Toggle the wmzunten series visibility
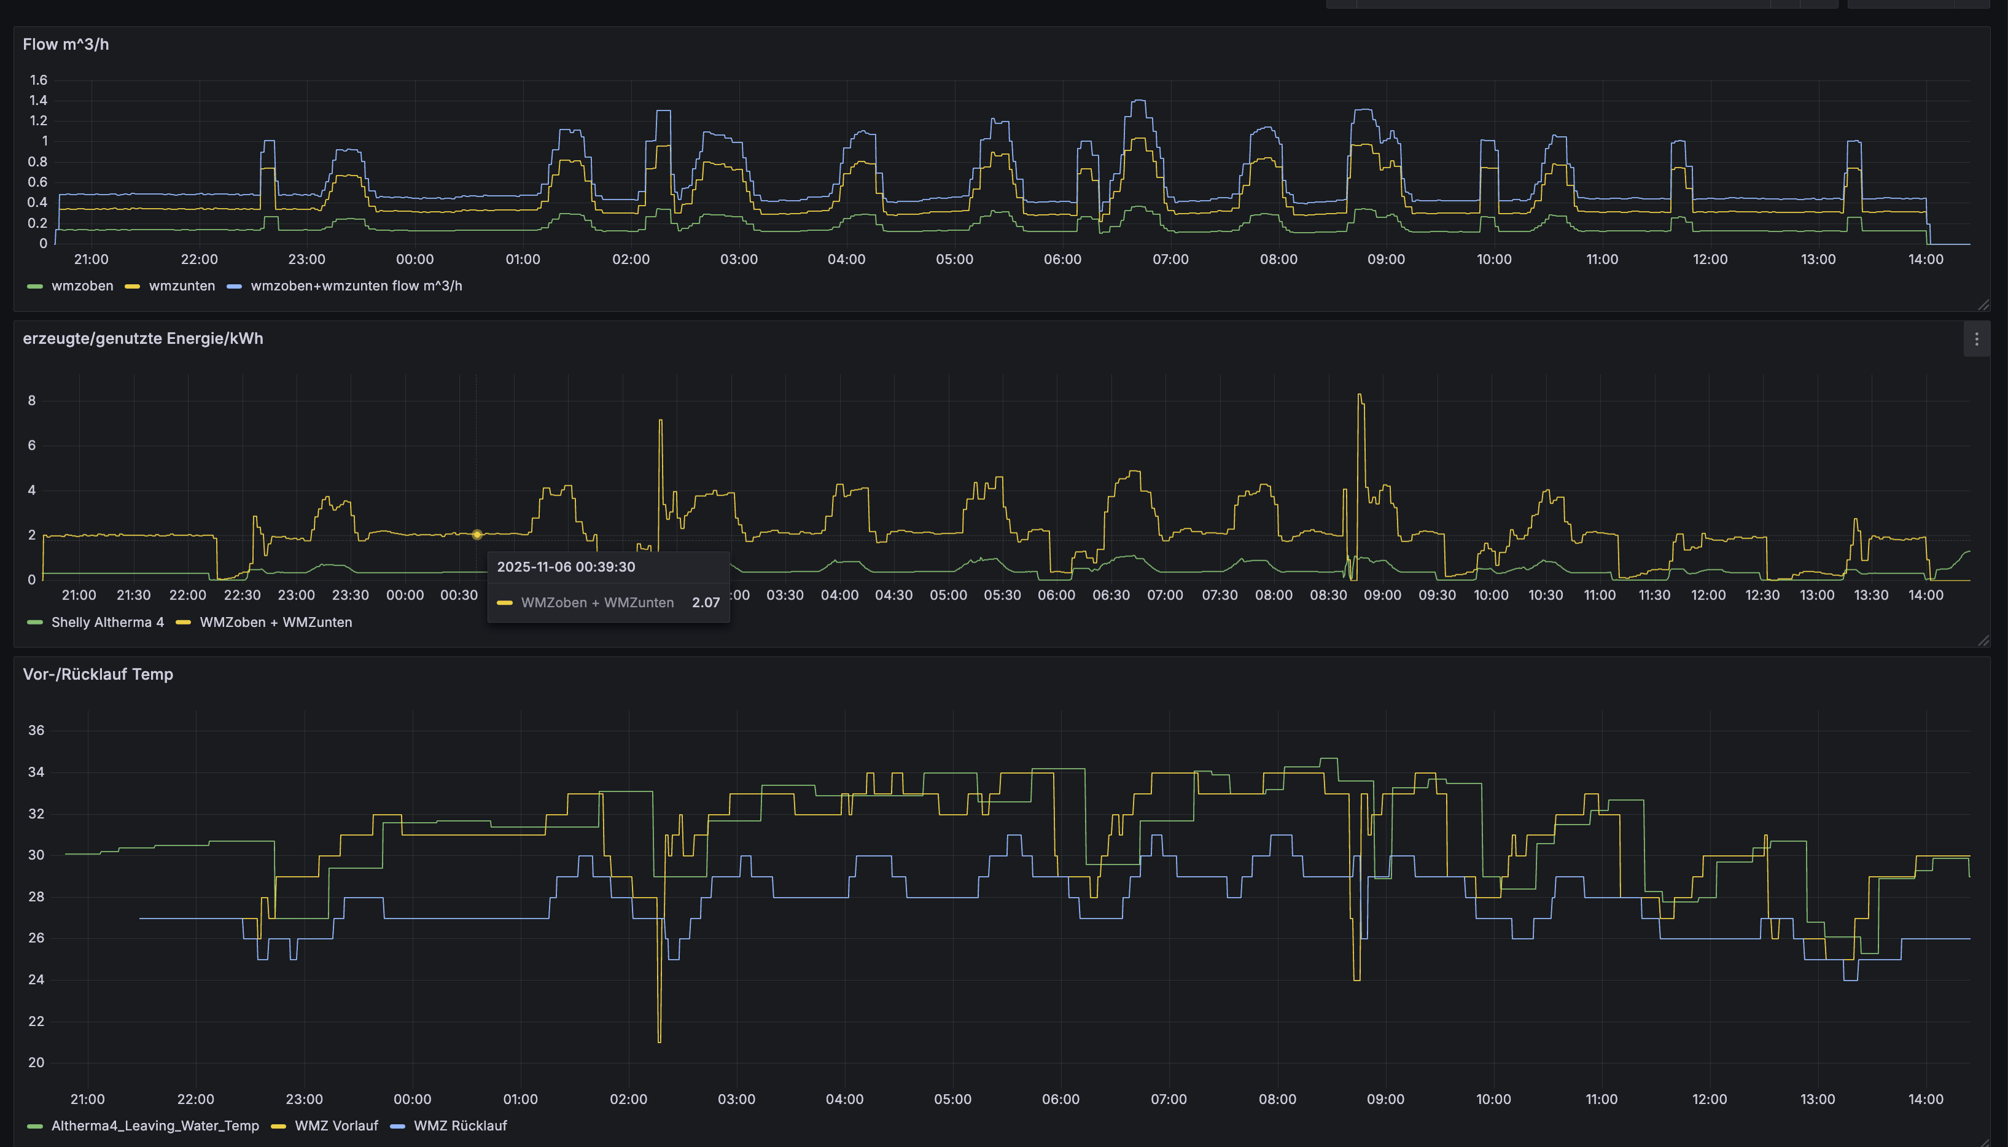This screenshot has height=1147, width=2008. coord(181,286)
